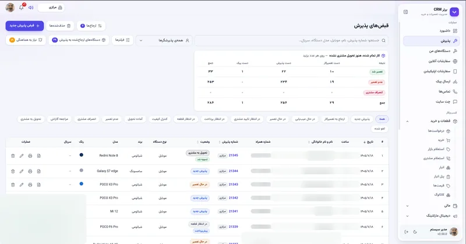Image resolution: width=466 pixels, height=244 pixels.
Task: Delete receipt 21345 with trash icon
Action: (x=13, y=155)
